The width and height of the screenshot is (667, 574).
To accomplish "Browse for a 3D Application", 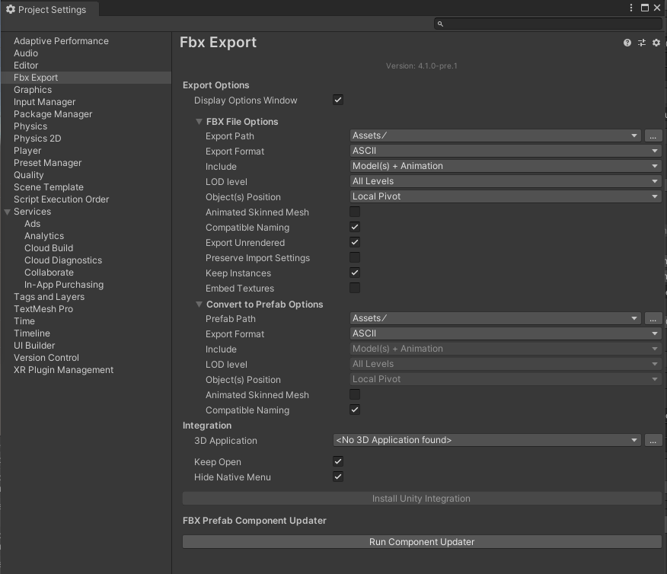I will point(653,440).
